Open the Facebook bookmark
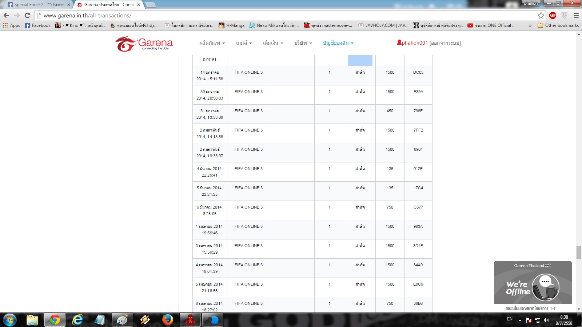Screen dimensions: 582x327 [38, 25]
